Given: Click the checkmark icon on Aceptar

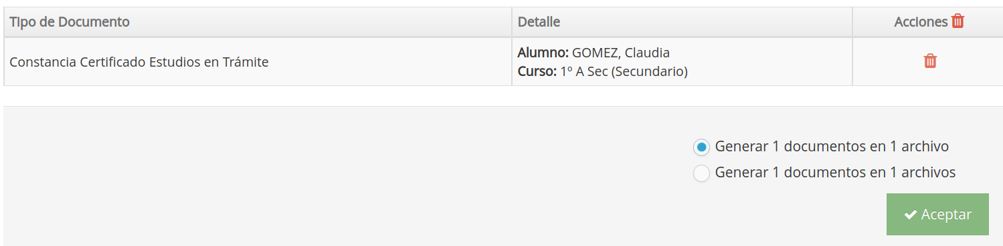Looking at the screenshot, I should coord(910,215).
